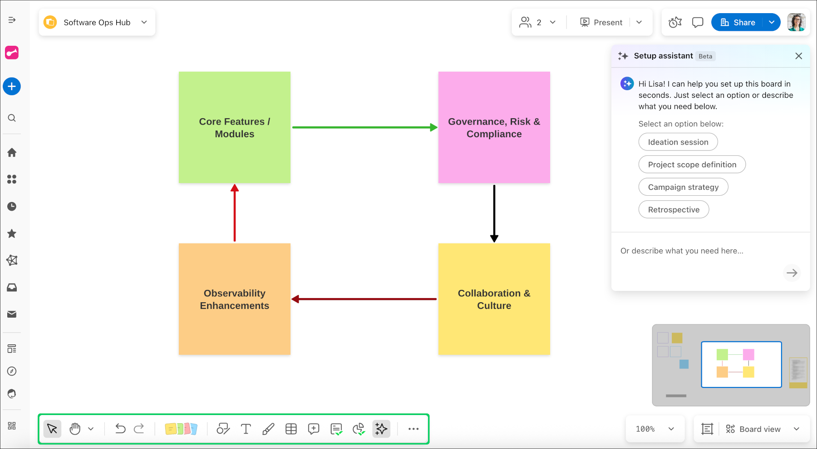Click the search icon in left sidebar
This screenshot has width=817, height=449.
tap(12, 118)
